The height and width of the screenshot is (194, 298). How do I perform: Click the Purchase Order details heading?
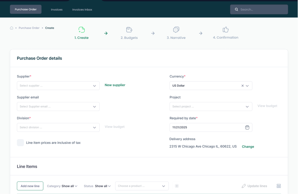(x=39, y=58)
